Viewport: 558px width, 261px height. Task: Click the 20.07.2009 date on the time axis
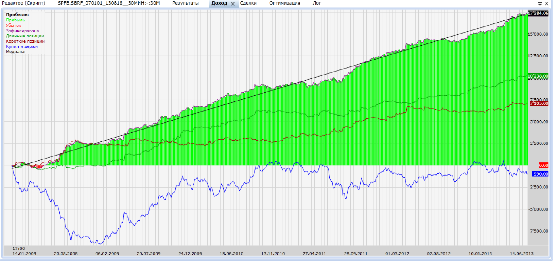pyautogui.click(x=149, y=254)
